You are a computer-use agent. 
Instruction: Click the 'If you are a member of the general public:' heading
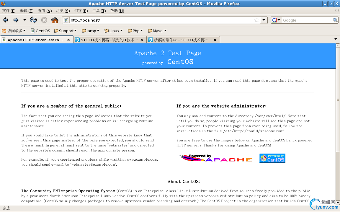(71, 106)
